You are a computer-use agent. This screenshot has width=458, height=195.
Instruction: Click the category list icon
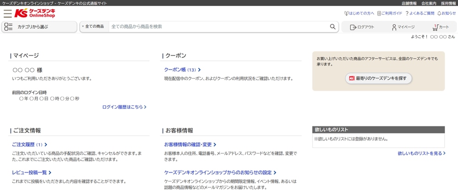point(8,27)
